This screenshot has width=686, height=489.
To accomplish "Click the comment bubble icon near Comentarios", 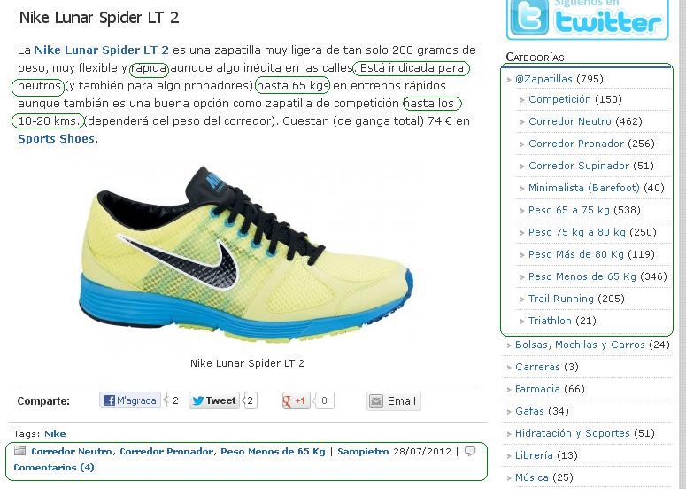I will point(470,451).
